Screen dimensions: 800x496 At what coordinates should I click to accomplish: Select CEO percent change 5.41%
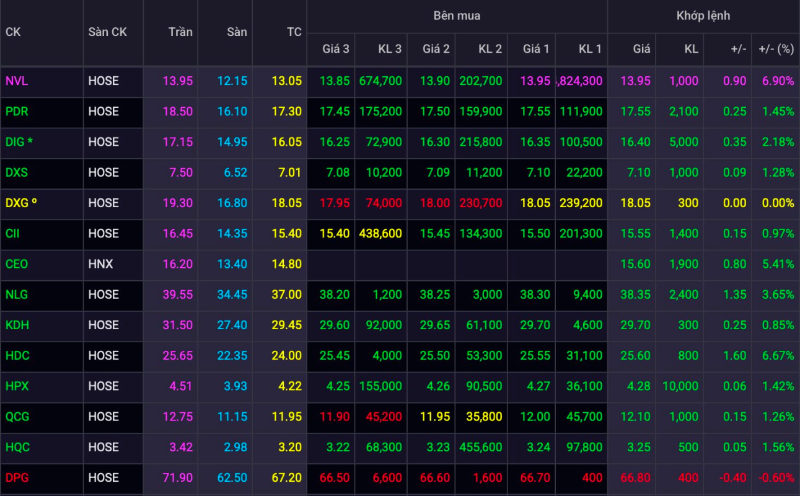(x=779, y=264)
